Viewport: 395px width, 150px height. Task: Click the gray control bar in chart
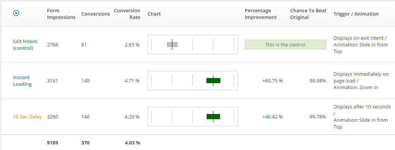point(172,45)
